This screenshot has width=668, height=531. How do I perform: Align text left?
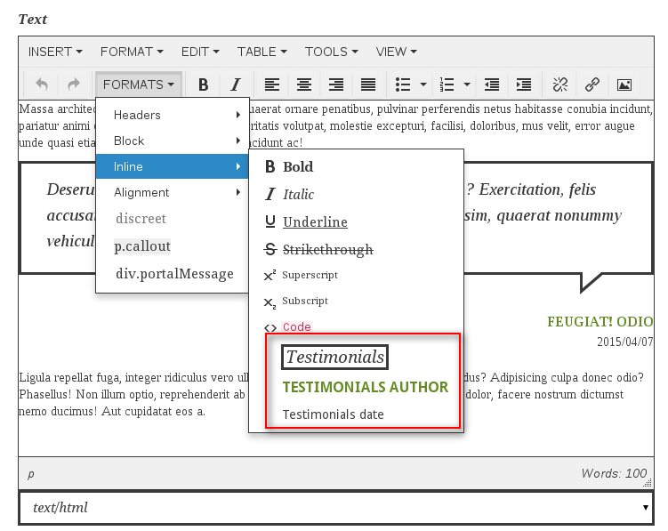(272, 84)
